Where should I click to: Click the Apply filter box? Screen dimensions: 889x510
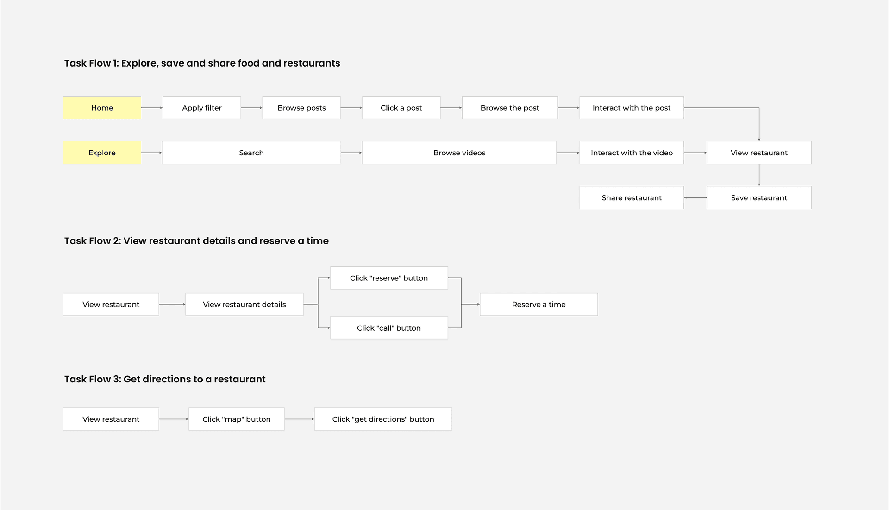tap(201, 108)
